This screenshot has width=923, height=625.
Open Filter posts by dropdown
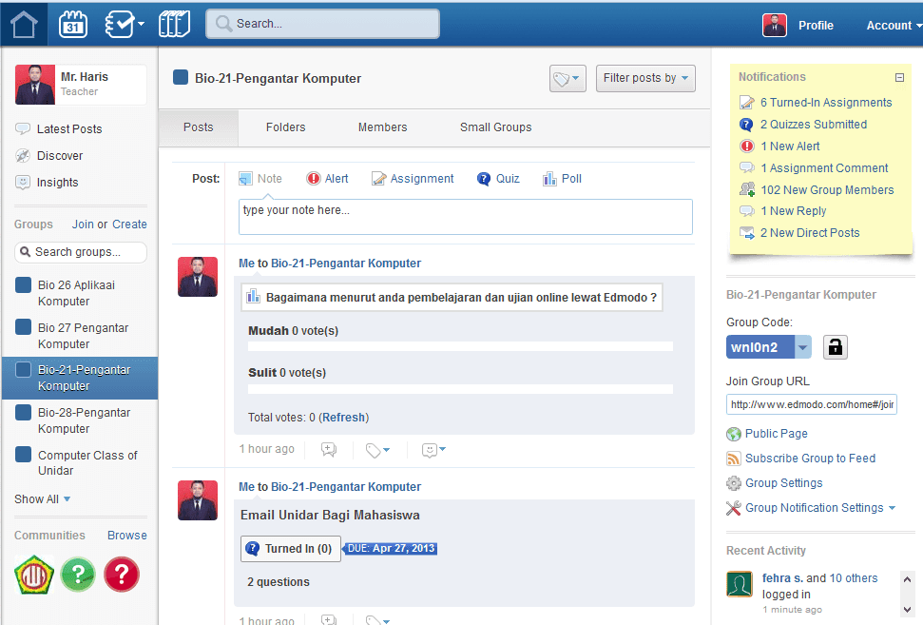point(645,78)
